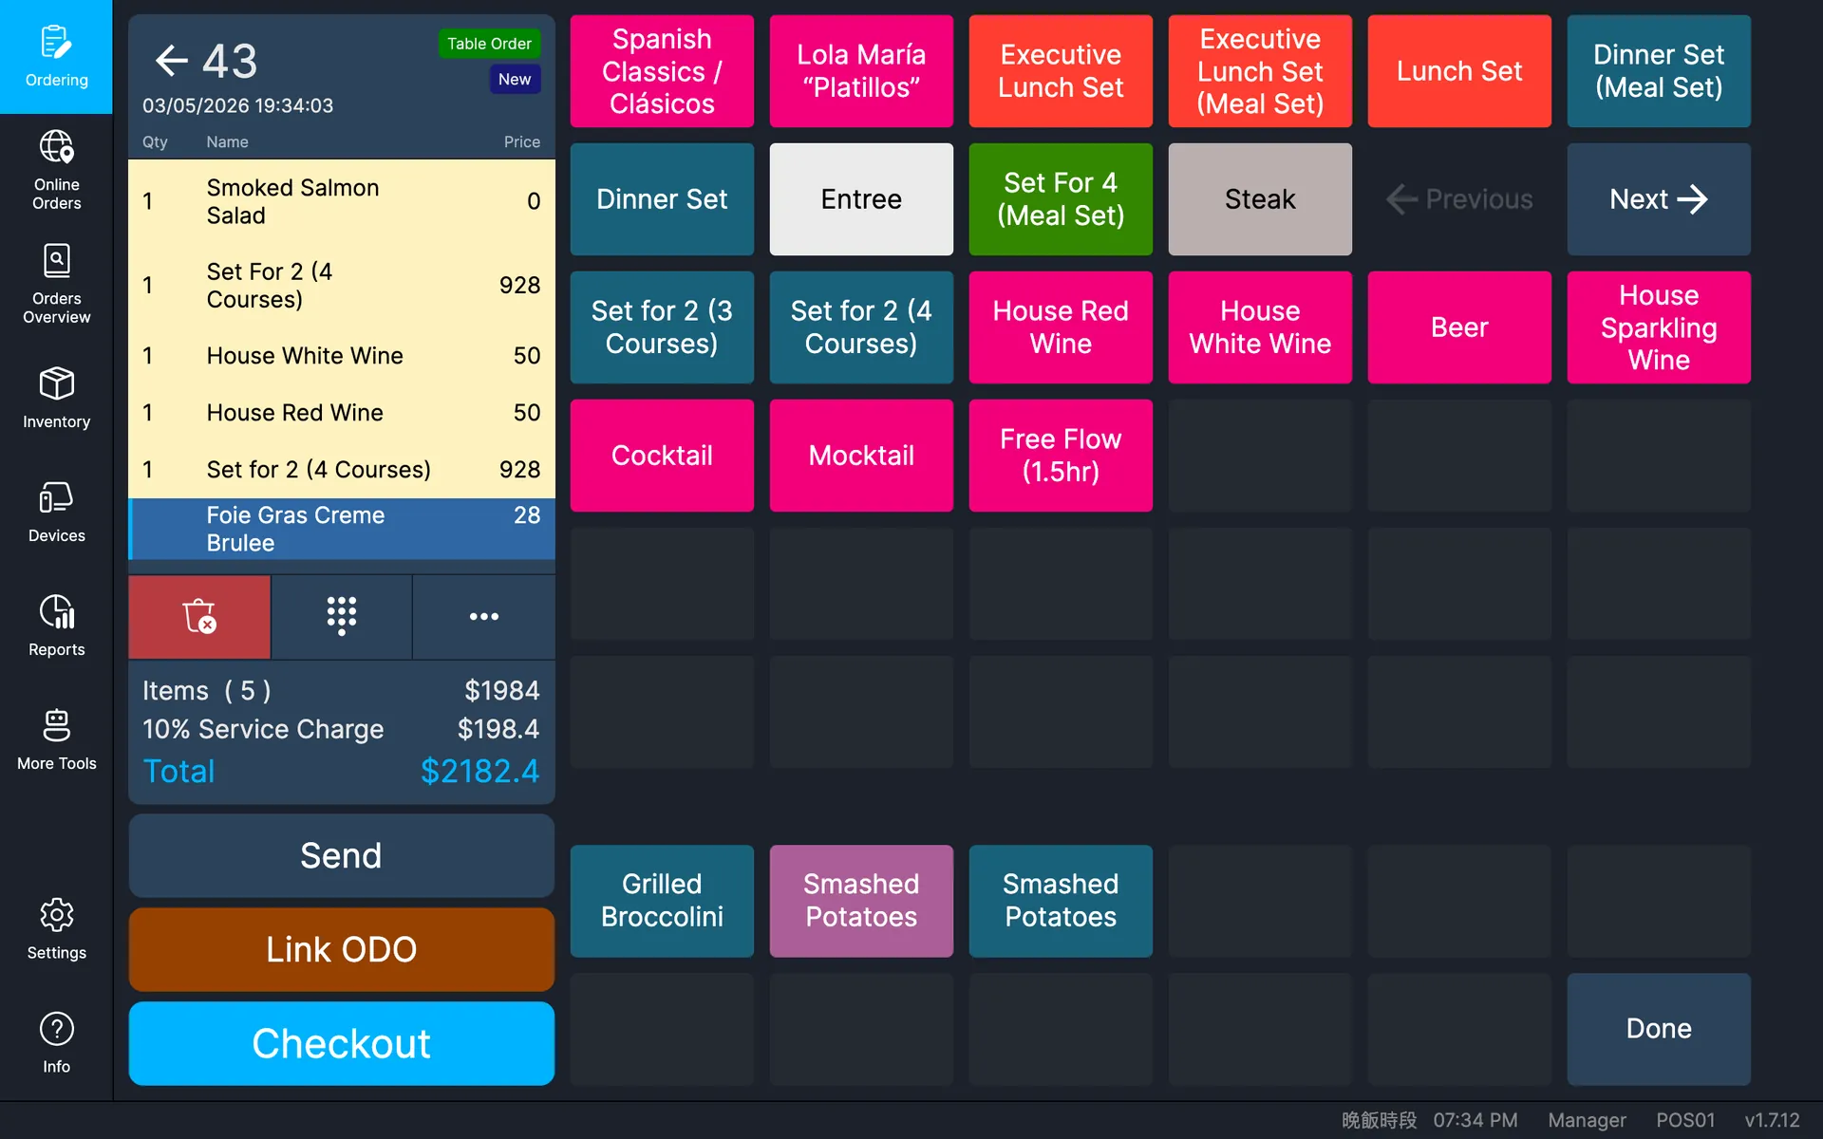Screen dimensions: 1823x1139
Task: Click the 07:34 PM clock in the status bar
Action: coord(1475,1120)
